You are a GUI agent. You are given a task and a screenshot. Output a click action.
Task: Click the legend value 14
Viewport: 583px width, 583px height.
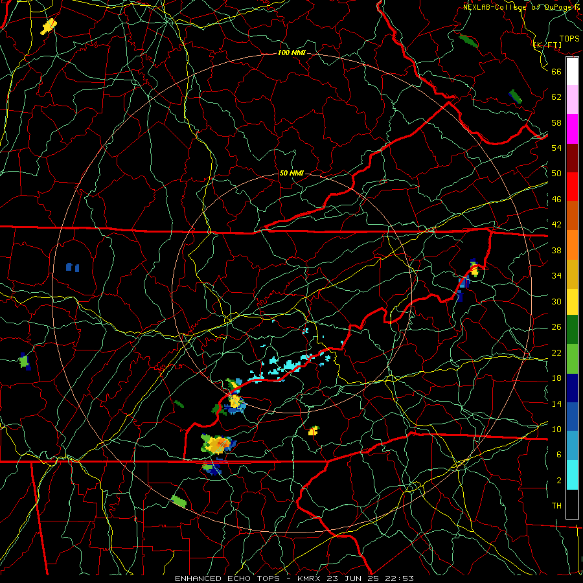[x=556, y=404]
